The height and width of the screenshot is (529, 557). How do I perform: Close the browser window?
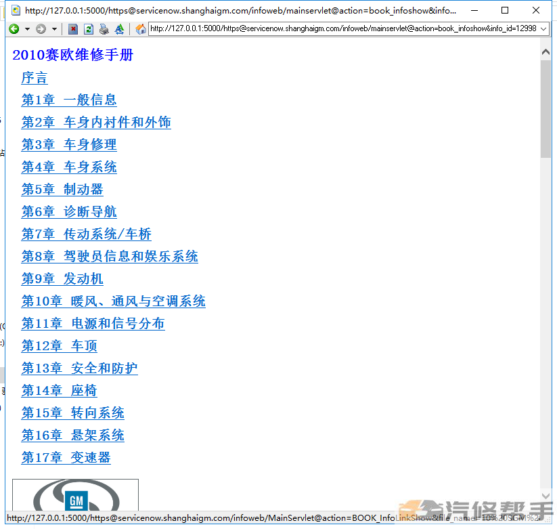click(x=536, y=10)
